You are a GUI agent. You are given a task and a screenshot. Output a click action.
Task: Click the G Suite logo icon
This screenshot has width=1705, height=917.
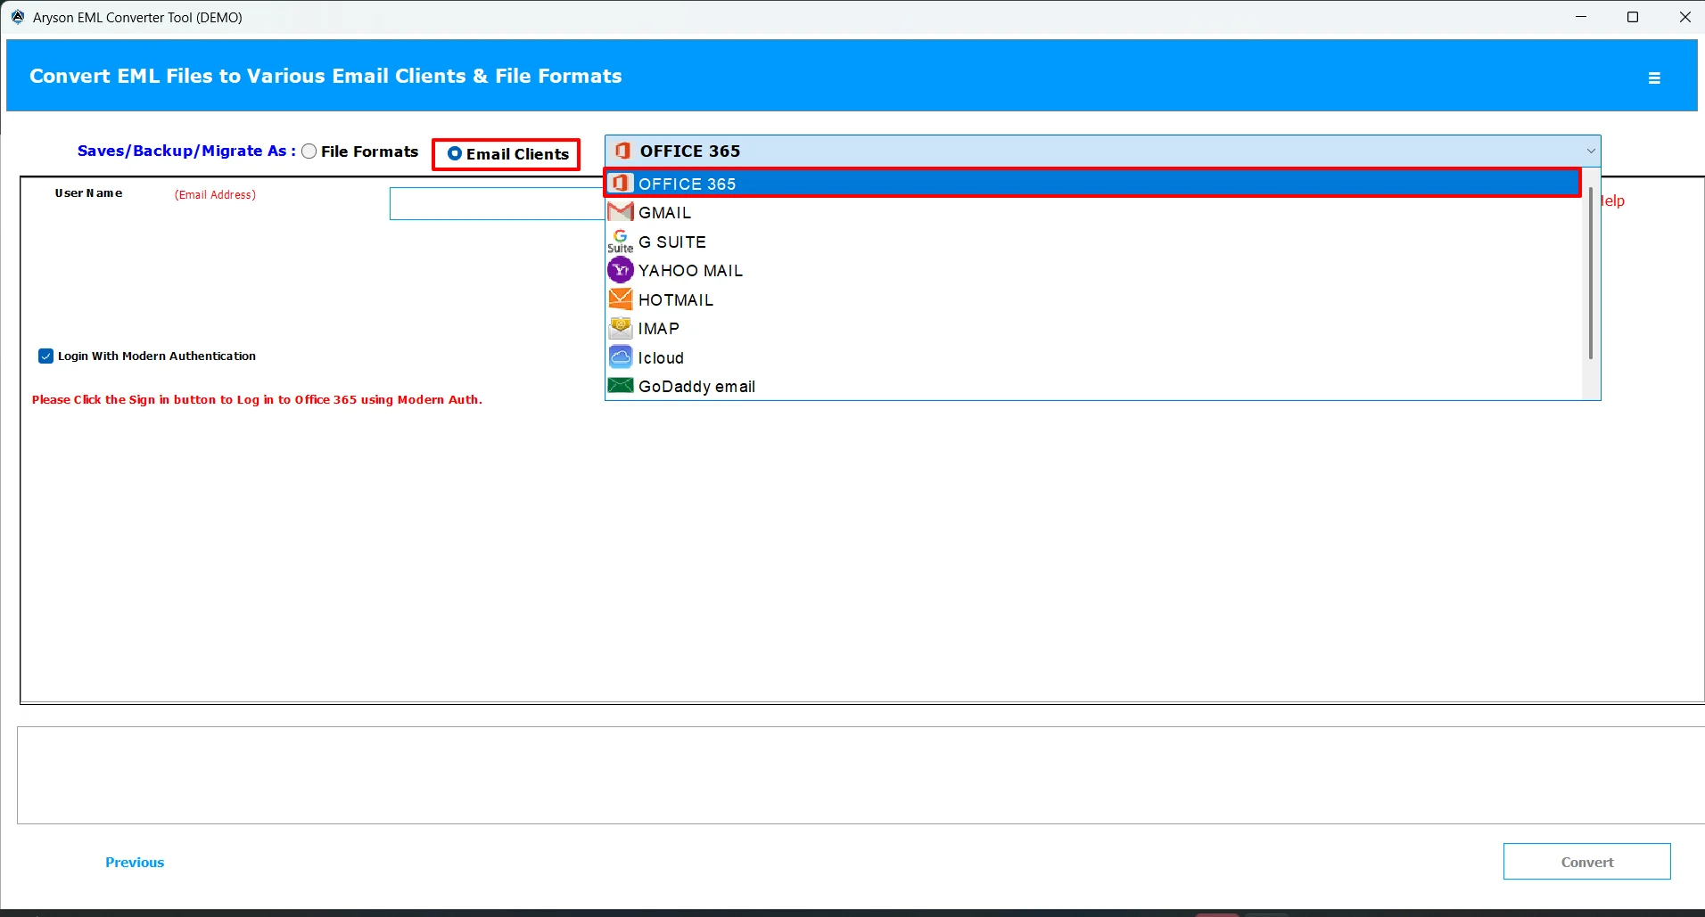tap(621, 242)
